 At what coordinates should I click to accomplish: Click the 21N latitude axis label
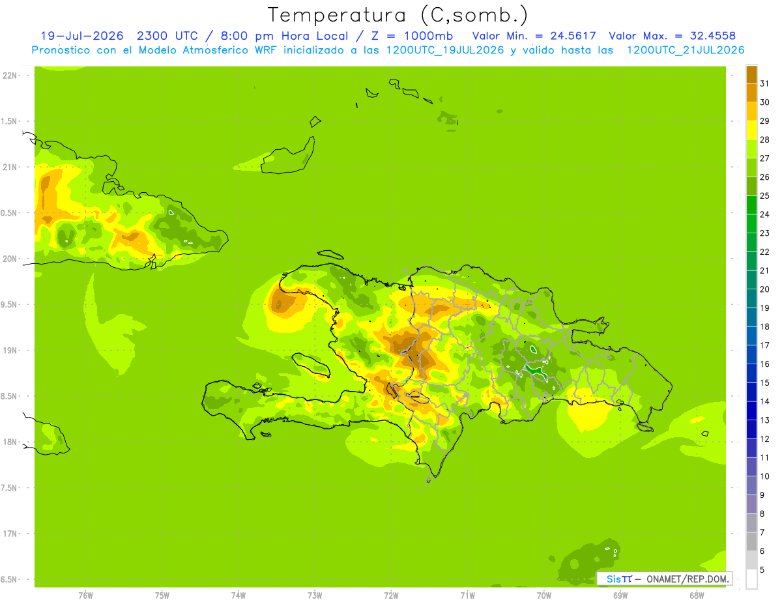pyautogui.click(x=10, y=167)
